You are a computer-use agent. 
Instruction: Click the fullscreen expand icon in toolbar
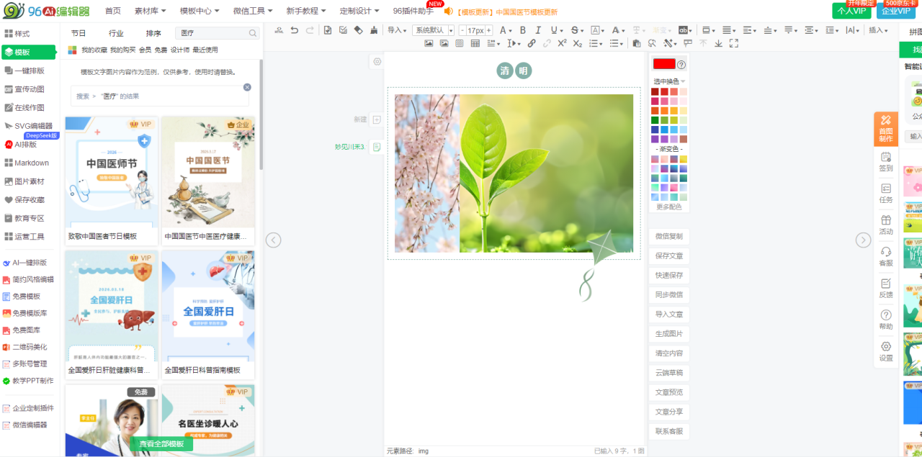(734, 43)
